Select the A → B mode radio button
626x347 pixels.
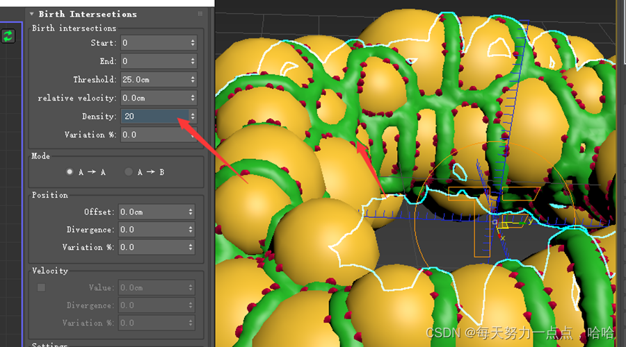[128, 171]
